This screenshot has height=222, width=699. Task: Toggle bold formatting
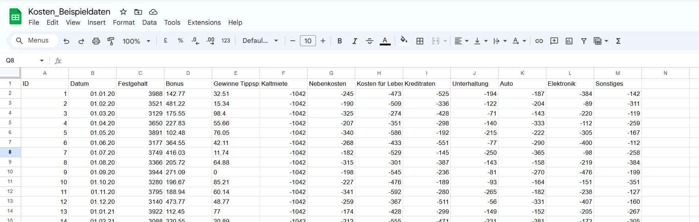(x=340, y=41)
